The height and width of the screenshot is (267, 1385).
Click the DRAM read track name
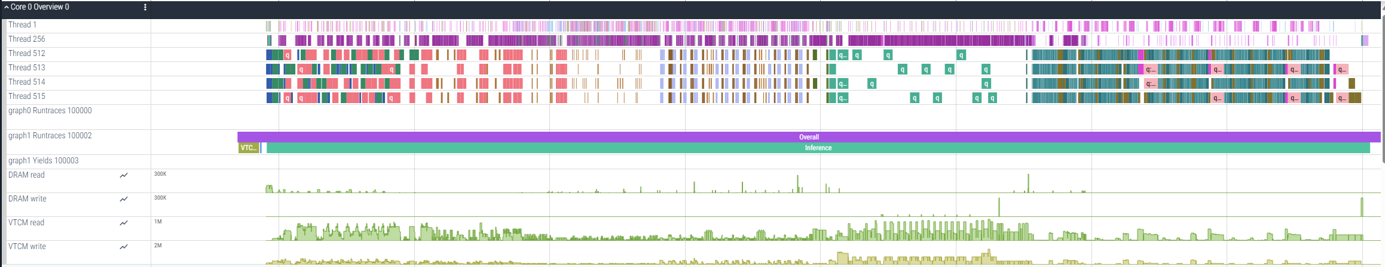(x=26, y=175)
